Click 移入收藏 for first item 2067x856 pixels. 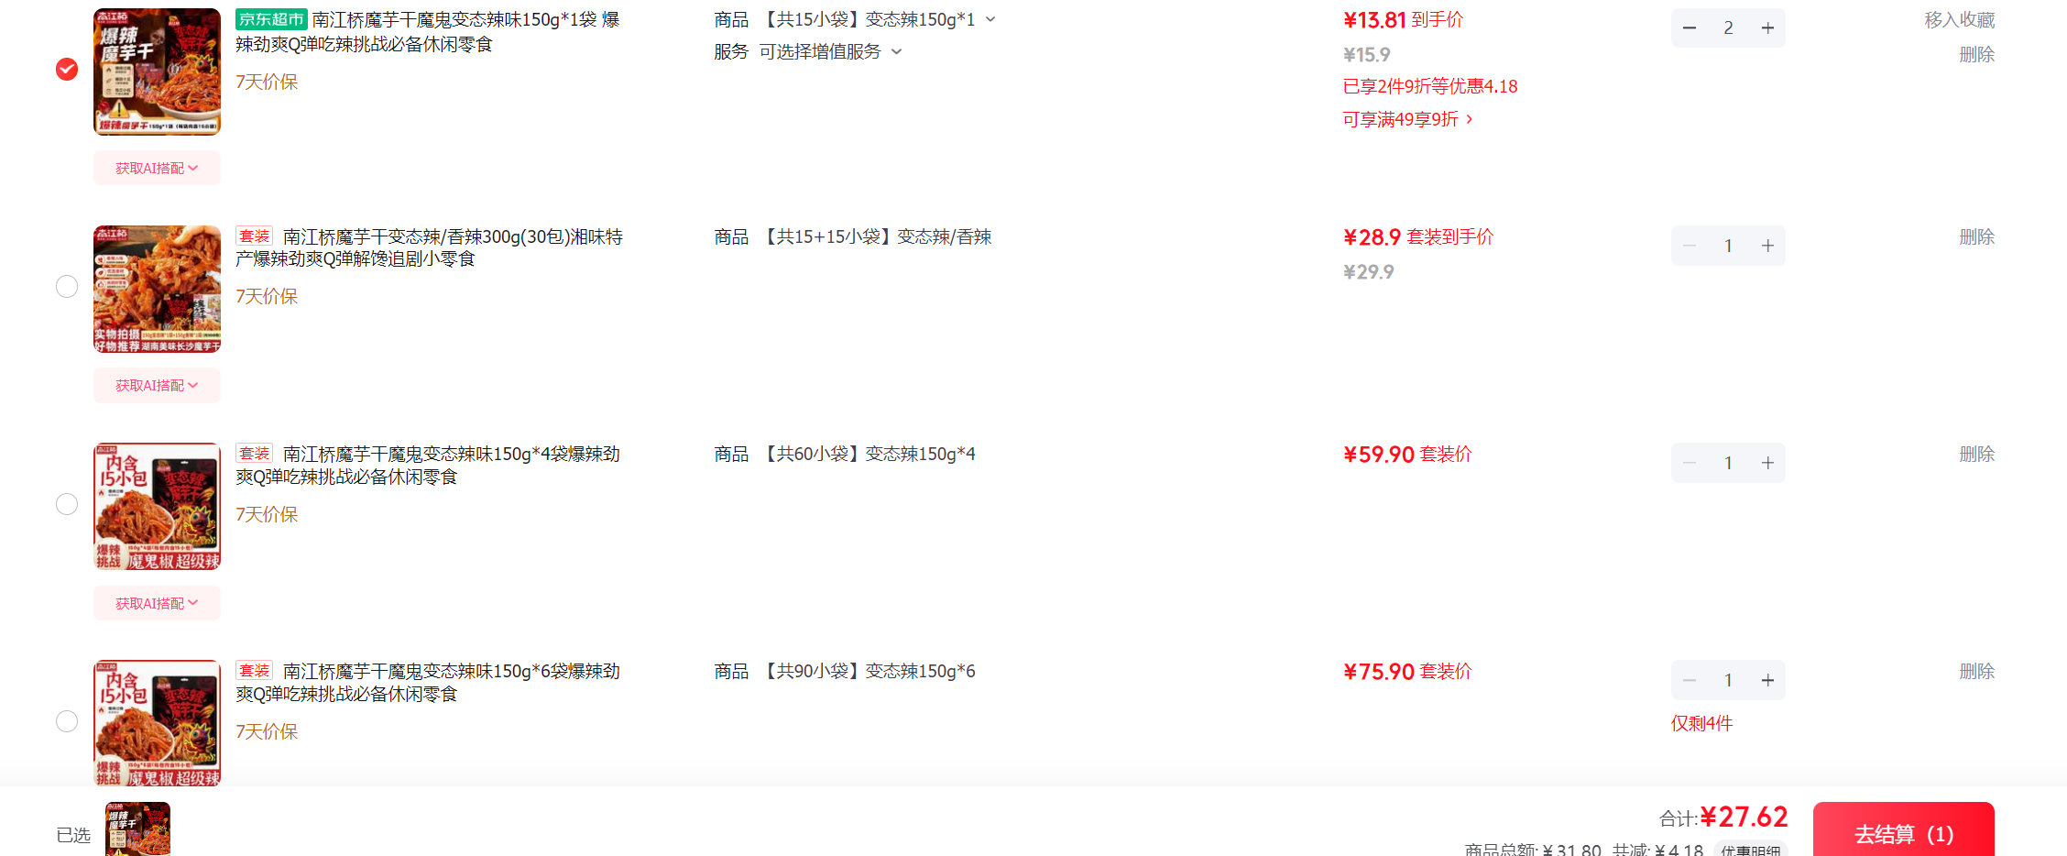[1959, 19]
